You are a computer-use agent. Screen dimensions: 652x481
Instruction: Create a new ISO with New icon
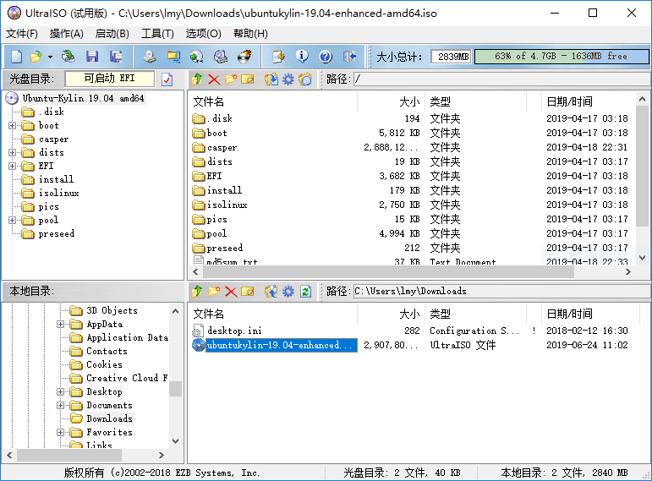coord(17,57)
